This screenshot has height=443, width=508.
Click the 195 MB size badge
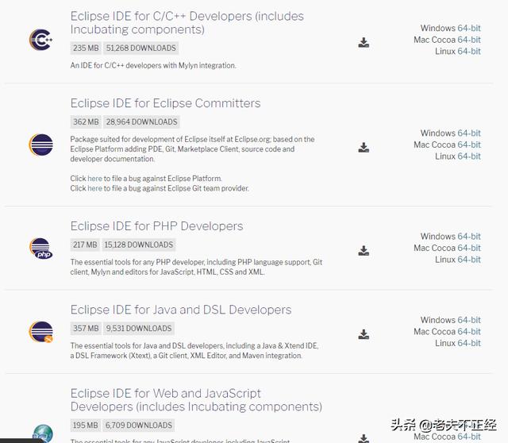click(85, 426)
